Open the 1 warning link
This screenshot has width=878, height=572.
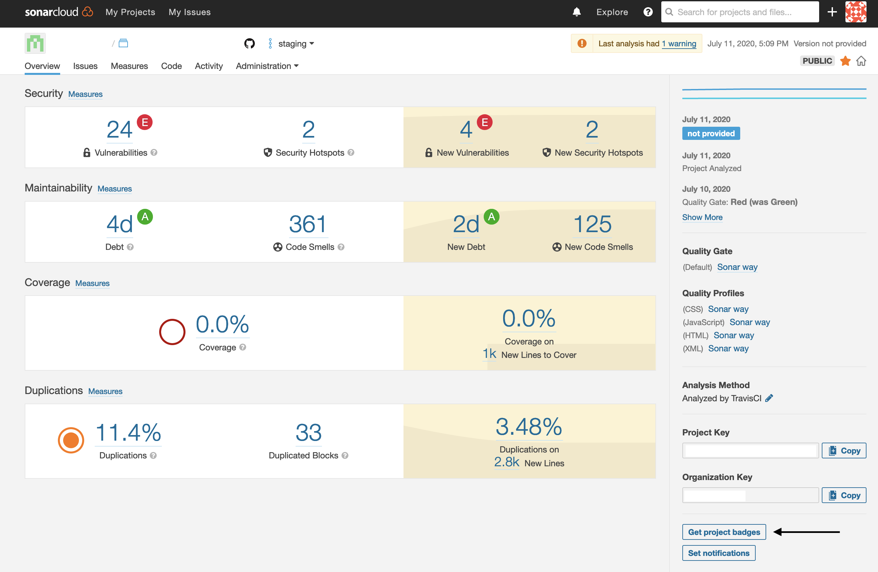pyautogui.click(x=679, y=44)
